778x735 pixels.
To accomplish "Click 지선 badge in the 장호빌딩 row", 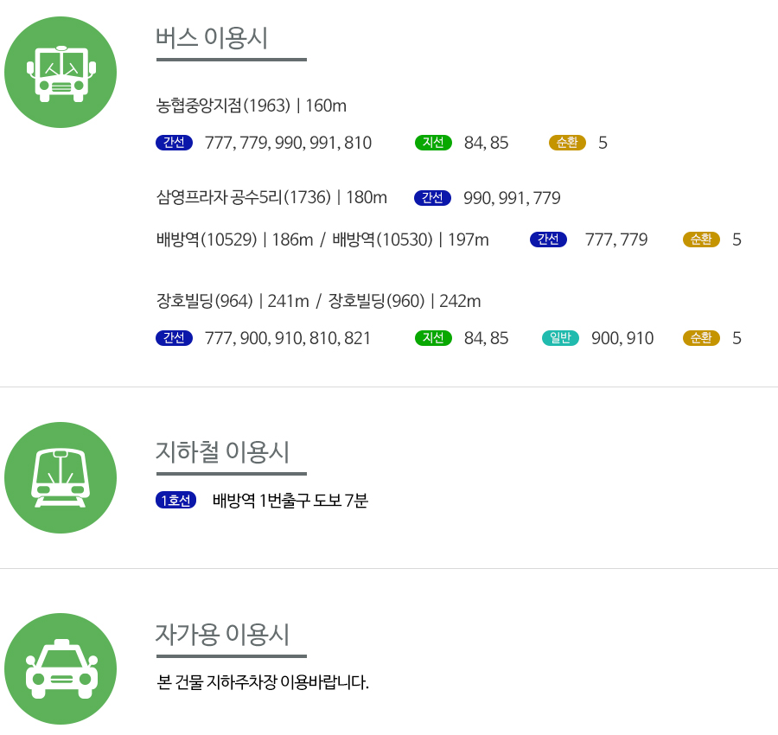I will (433, 338).
